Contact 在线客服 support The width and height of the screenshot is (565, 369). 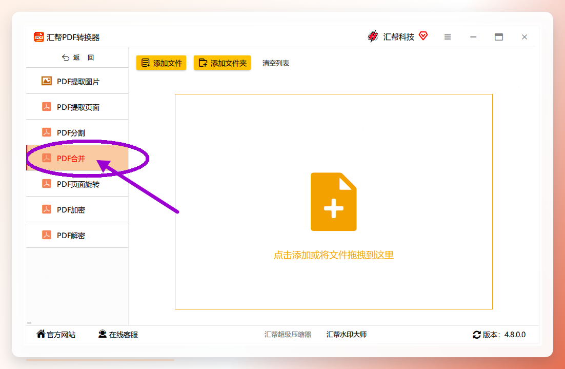pyautogui.click(x=118, y=335)
